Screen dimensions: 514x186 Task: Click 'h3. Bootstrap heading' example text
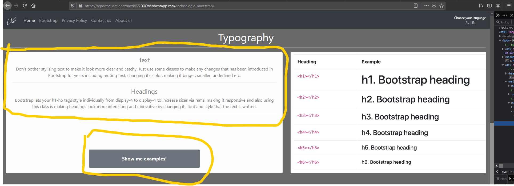(x=400, y=117)
